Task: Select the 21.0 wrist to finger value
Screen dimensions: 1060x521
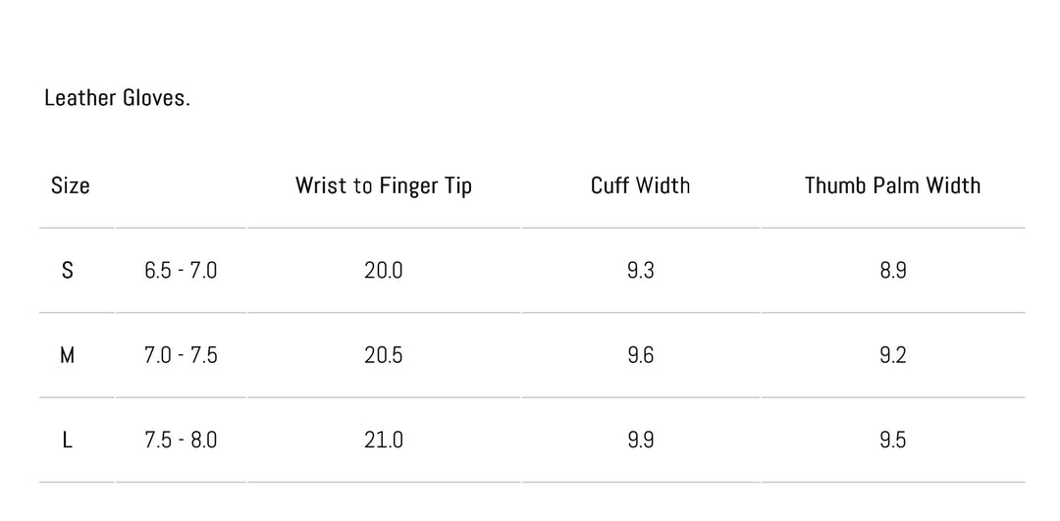Action: click(x=383, y=441)
